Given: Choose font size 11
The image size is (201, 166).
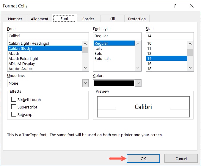Looking at the screenshot, I should pos(167,48).
